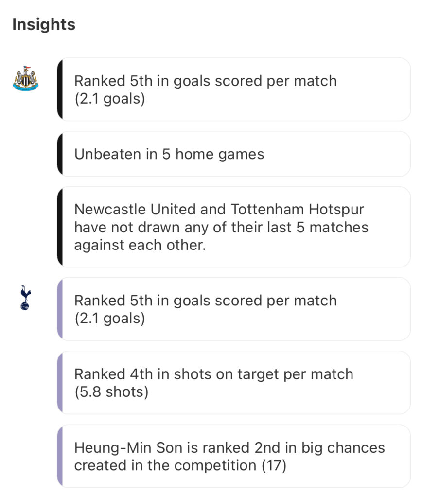This screenshot has height=498, width=422.
Task: Open the big chances created insight card
Action: click(x=234, y=456)
